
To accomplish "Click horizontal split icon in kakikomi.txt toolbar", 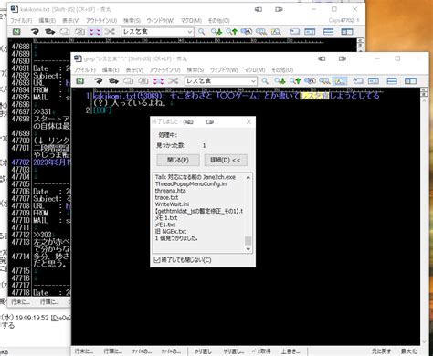I will (x=328, y=31).
